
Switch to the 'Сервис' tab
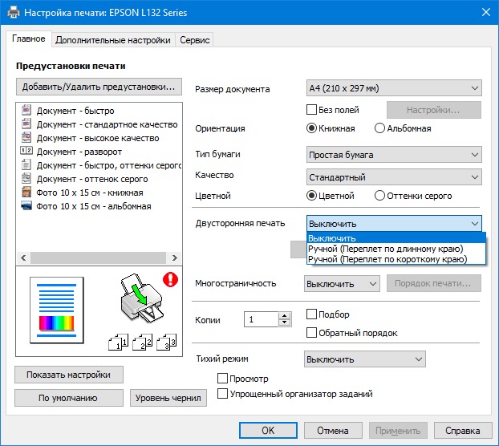pos(194,40)
